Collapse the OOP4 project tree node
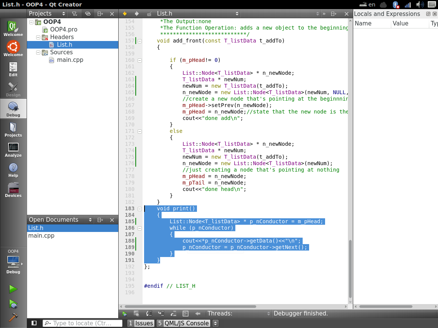This screenshot has width=438, height=328. (32, 22)
